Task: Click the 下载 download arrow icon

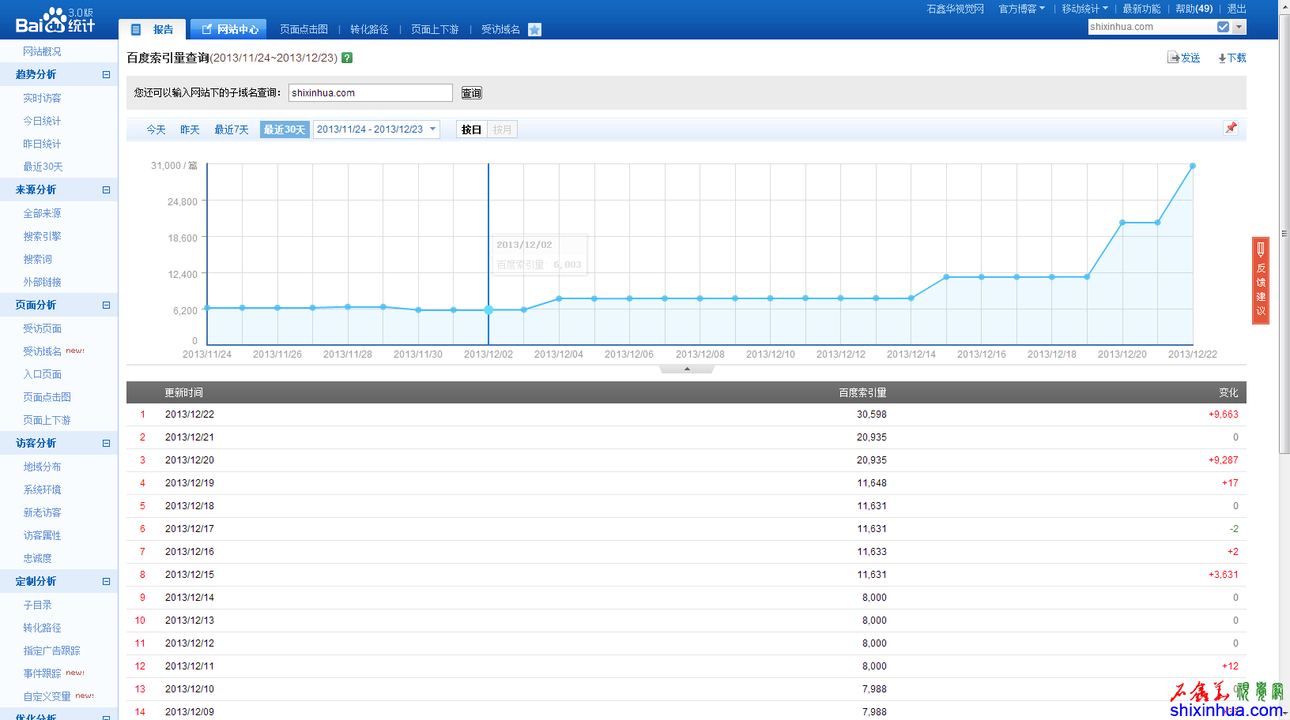Action: point(1222,58)
